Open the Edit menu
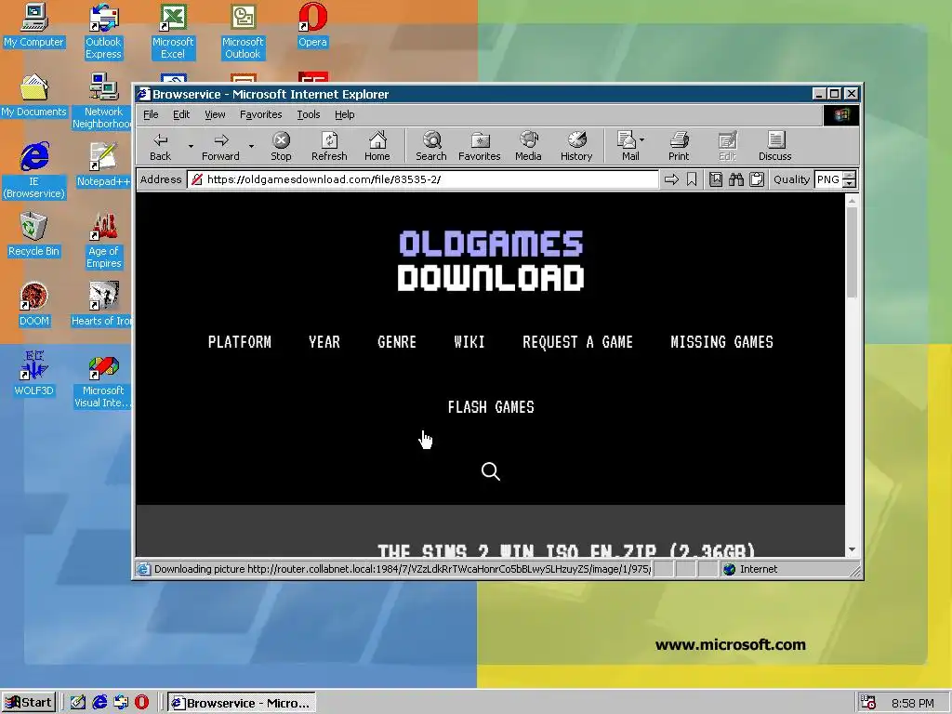The image size is (952, 714). (x=181, y=114)
